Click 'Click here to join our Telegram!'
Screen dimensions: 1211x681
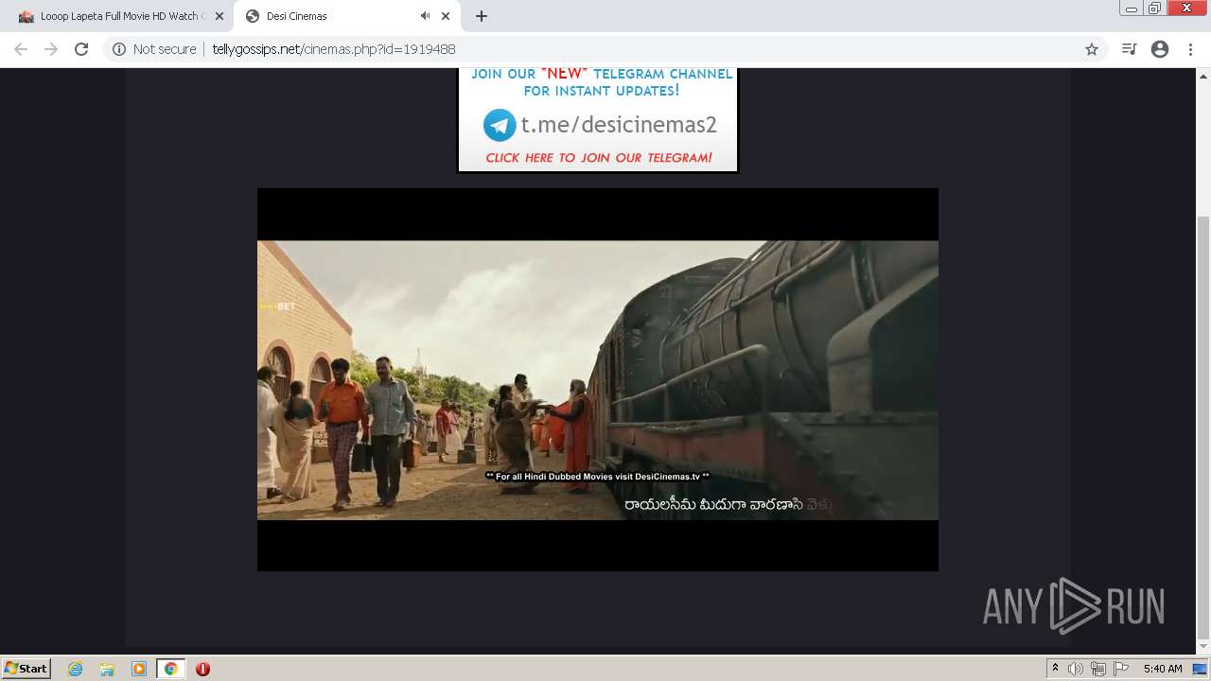[x=599, y=158]
